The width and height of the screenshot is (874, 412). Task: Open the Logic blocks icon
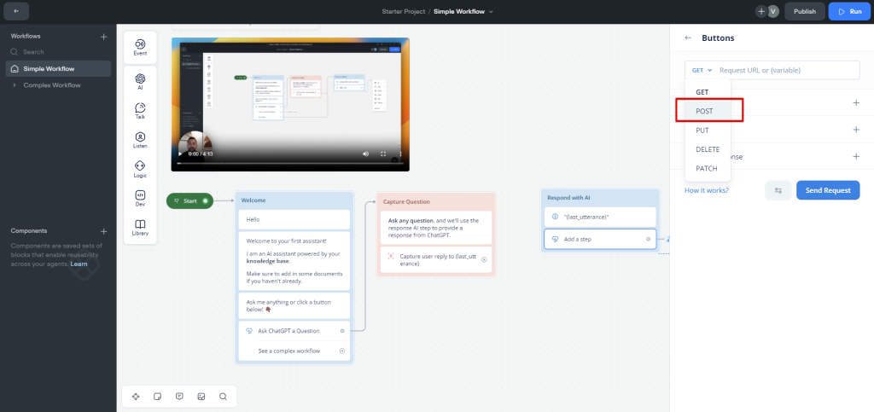pyautogui.click(x=140, y=169)
